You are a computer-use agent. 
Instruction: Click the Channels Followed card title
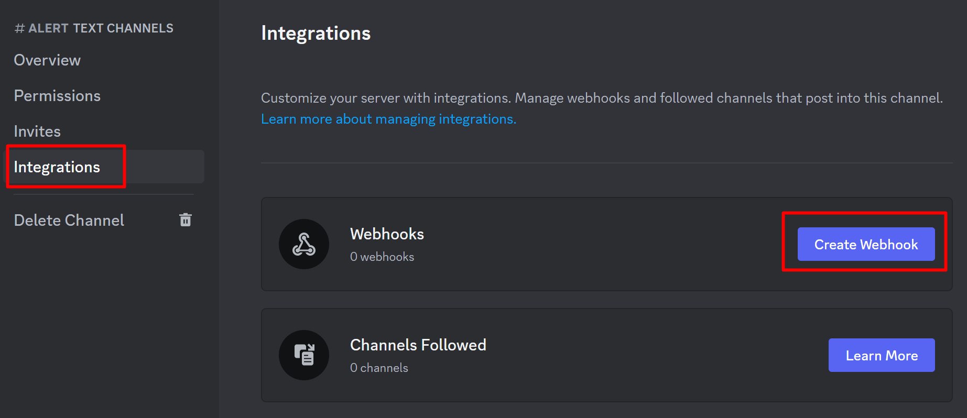tap(418, 345)
